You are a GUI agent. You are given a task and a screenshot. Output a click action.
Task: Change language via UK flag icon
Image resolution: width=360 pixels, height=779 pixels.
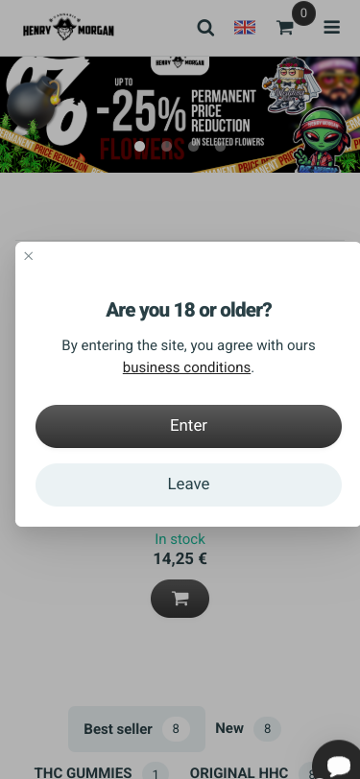(x=245, y=28)
